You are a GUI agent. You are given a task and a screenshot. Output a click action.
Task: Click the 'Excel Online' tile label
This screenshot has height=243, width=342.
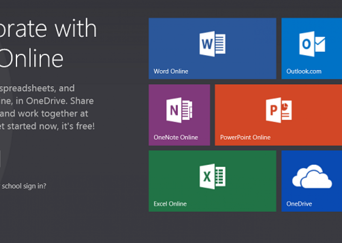tap(170, 204)
